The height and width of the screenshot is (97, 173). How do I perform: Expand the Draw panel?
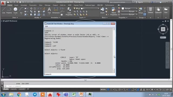tap(15, 18)
